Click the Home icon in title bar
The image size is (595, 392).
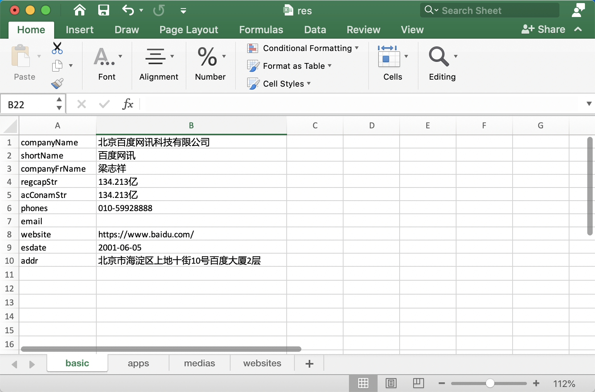click(80, 10)
